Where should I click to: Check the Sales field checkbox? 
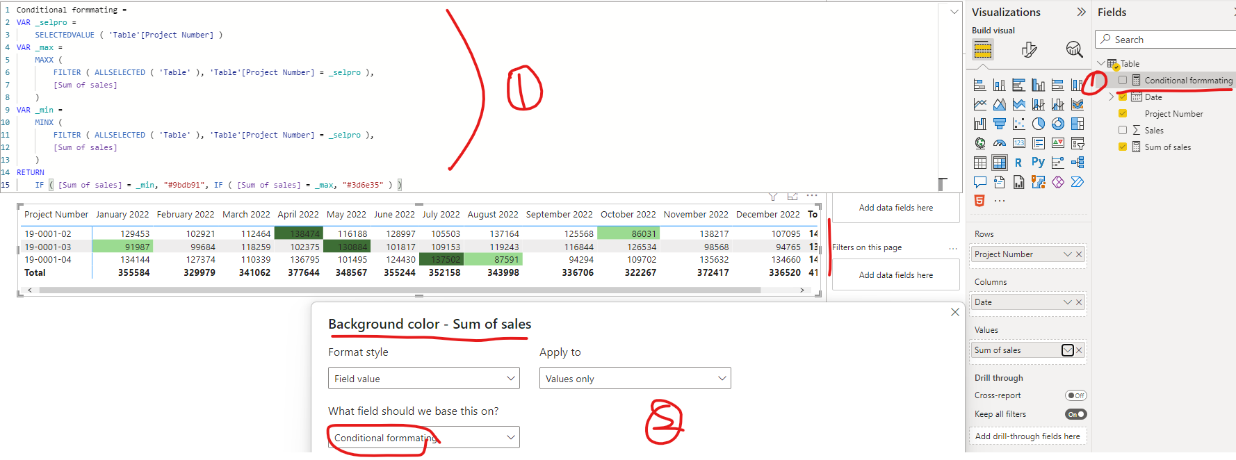1122,130
